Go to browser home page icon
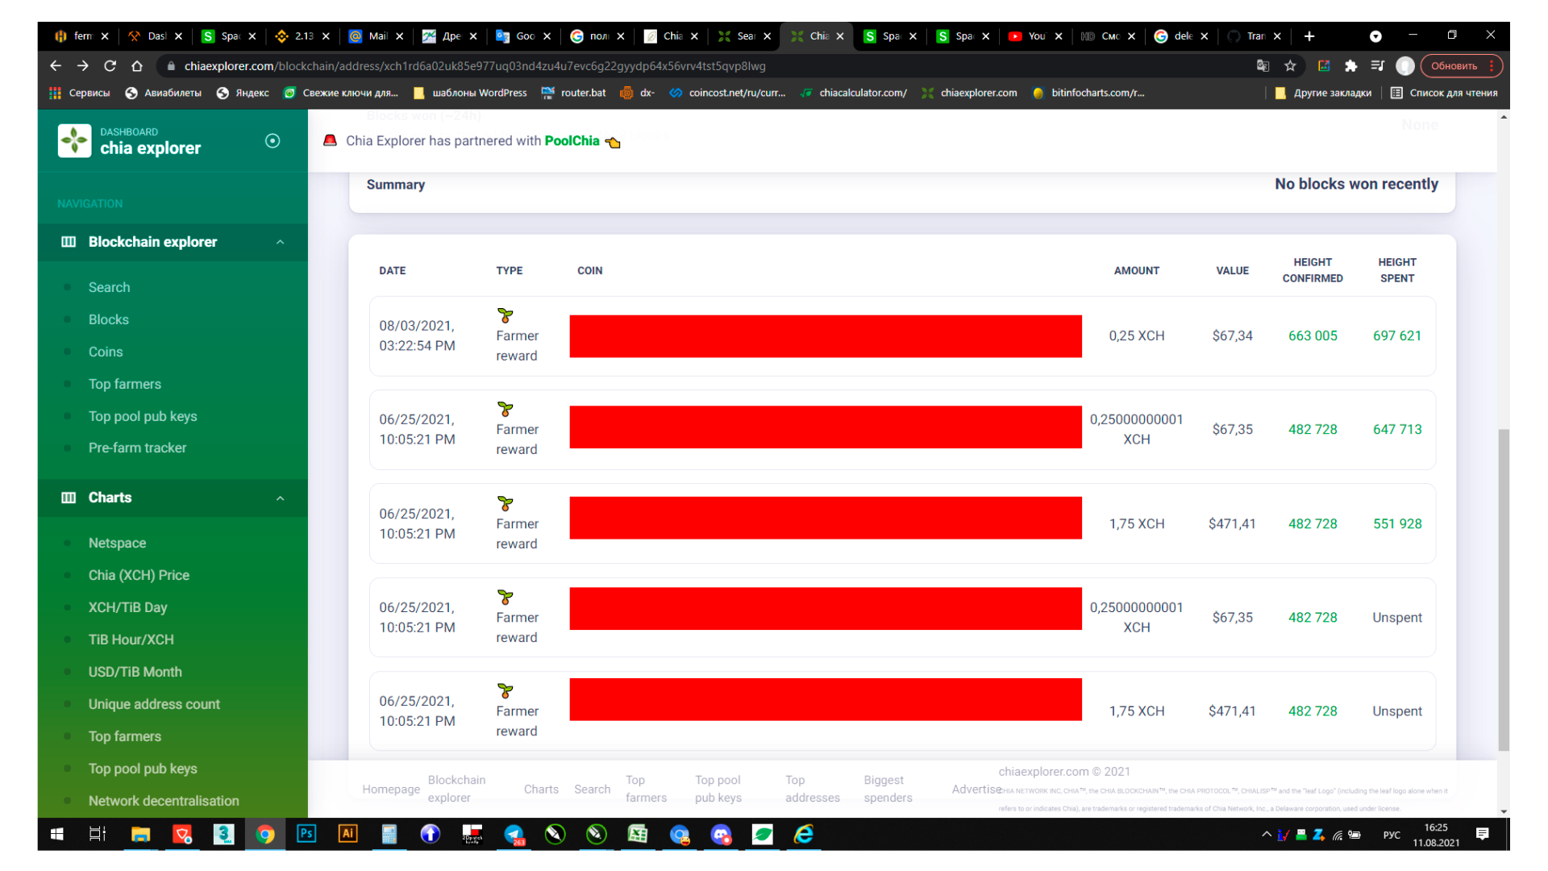The image size is (1548, 871). tap(137, 66)
